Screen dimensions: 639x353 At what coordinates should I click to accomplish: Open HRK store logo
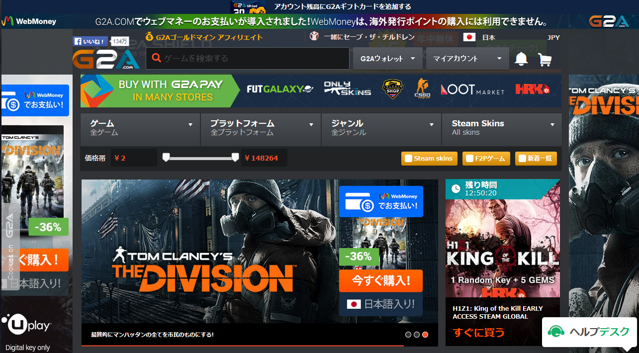tap(533, 89)
